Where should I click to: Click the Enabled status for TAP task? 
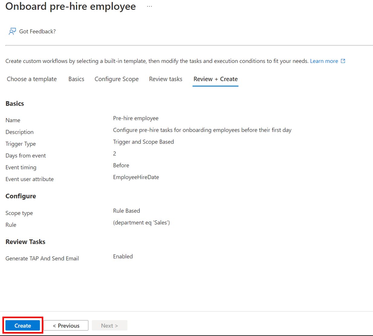123,257
